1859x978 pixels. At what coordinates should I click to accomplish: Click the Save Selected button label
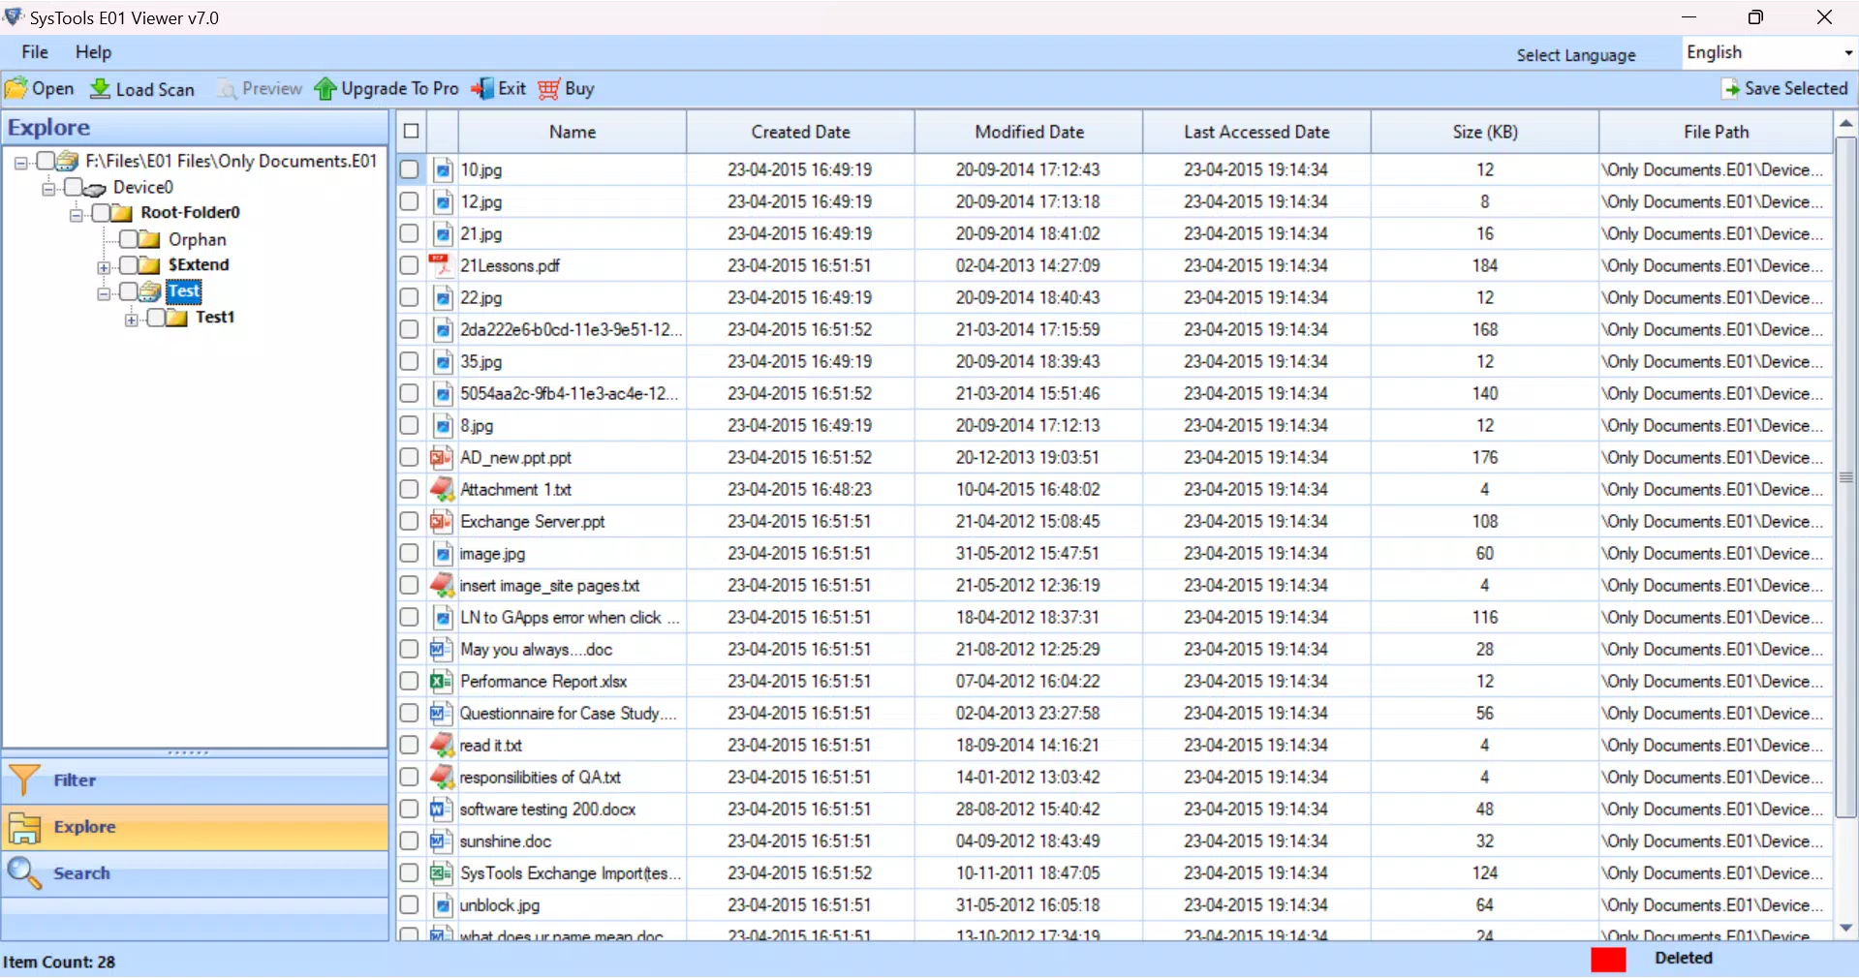coord(1796,88)
